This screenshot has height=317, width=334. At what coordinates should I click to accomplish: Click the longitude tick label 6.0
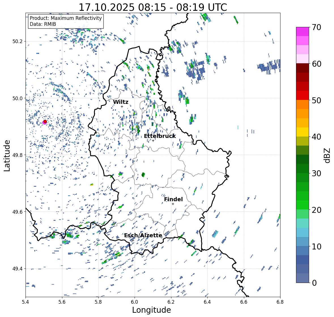coord(135,302)
